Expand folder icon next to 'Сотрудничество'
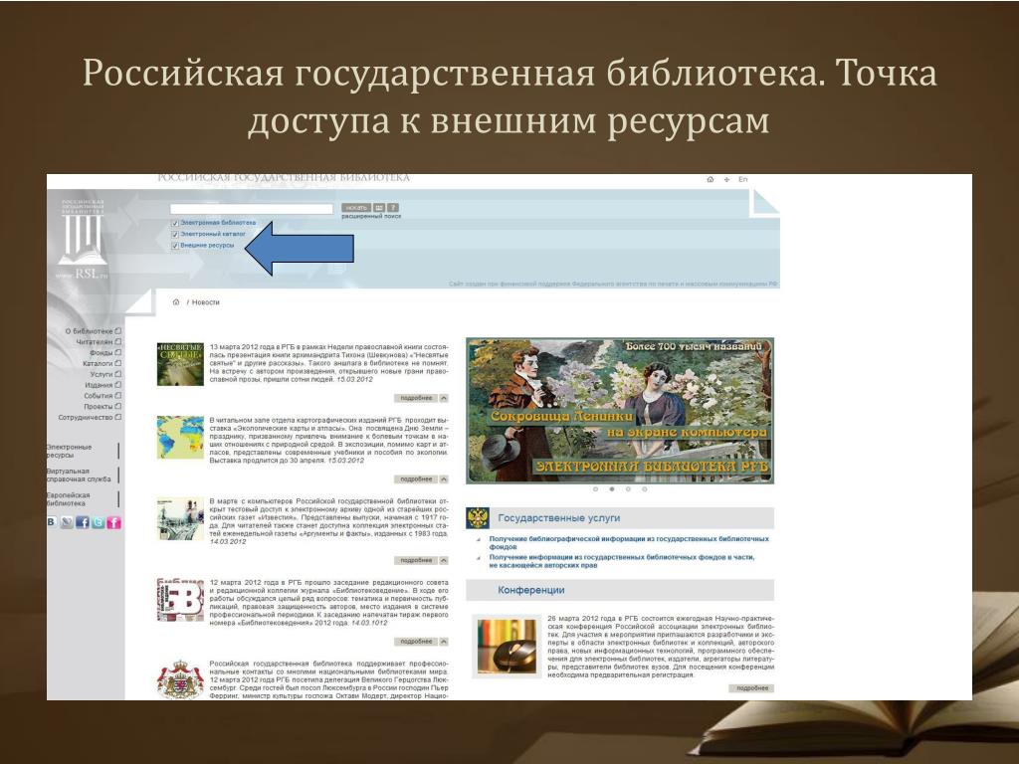 pos(118,417)
